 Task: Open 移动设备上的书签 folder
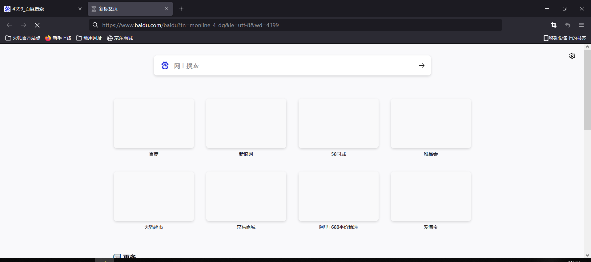(x=565, y=38)
